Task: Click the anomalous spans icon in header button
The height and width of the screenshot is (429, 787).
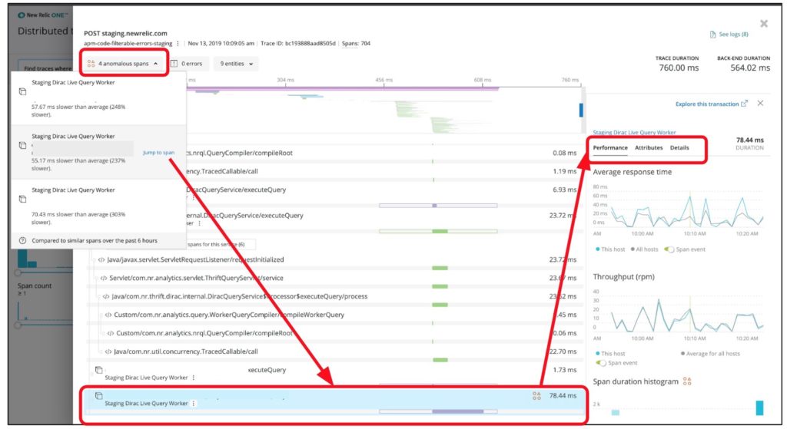Action: coord(91,64)
